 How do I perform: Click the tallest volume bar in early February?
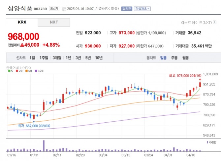point(44,146)
